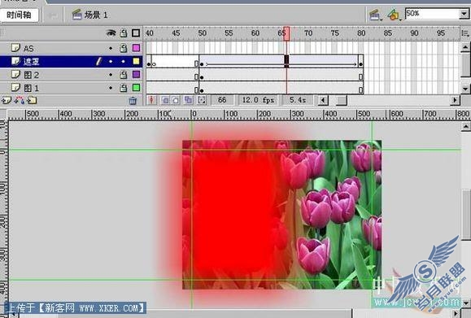Click the timeline vertical scroll up arrow

(465, 47)
